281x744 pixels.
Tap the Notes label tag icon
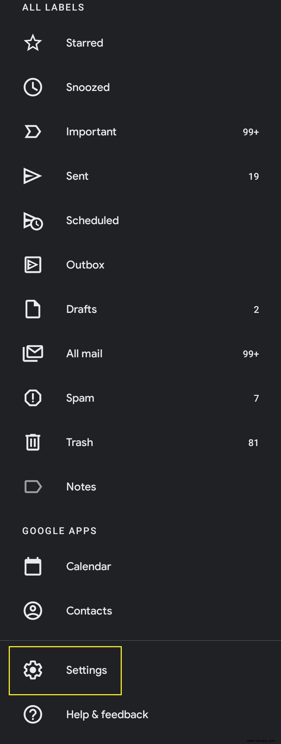[x=33, y=487]
